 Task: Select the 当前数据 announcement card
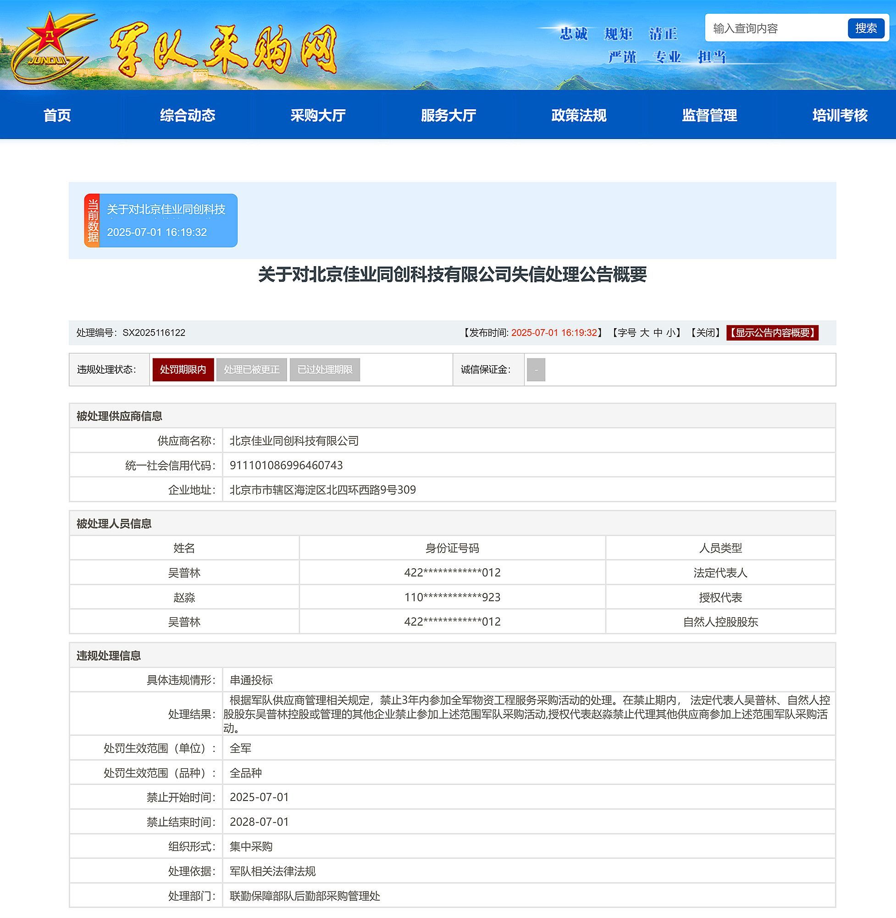click(161, 220)
